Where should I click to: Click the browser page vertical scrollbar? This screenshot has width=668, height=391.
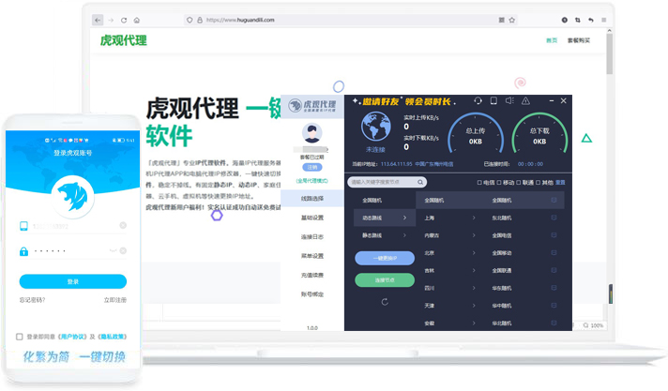[x=610, y=53]
